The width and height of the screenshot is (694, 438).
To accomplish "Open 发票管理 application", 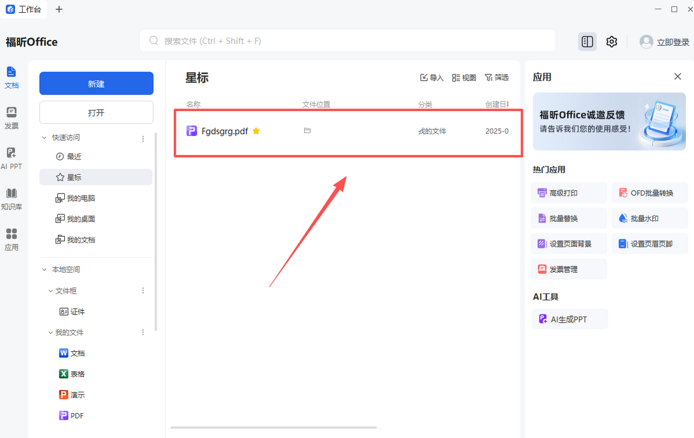I will point(569,269).
